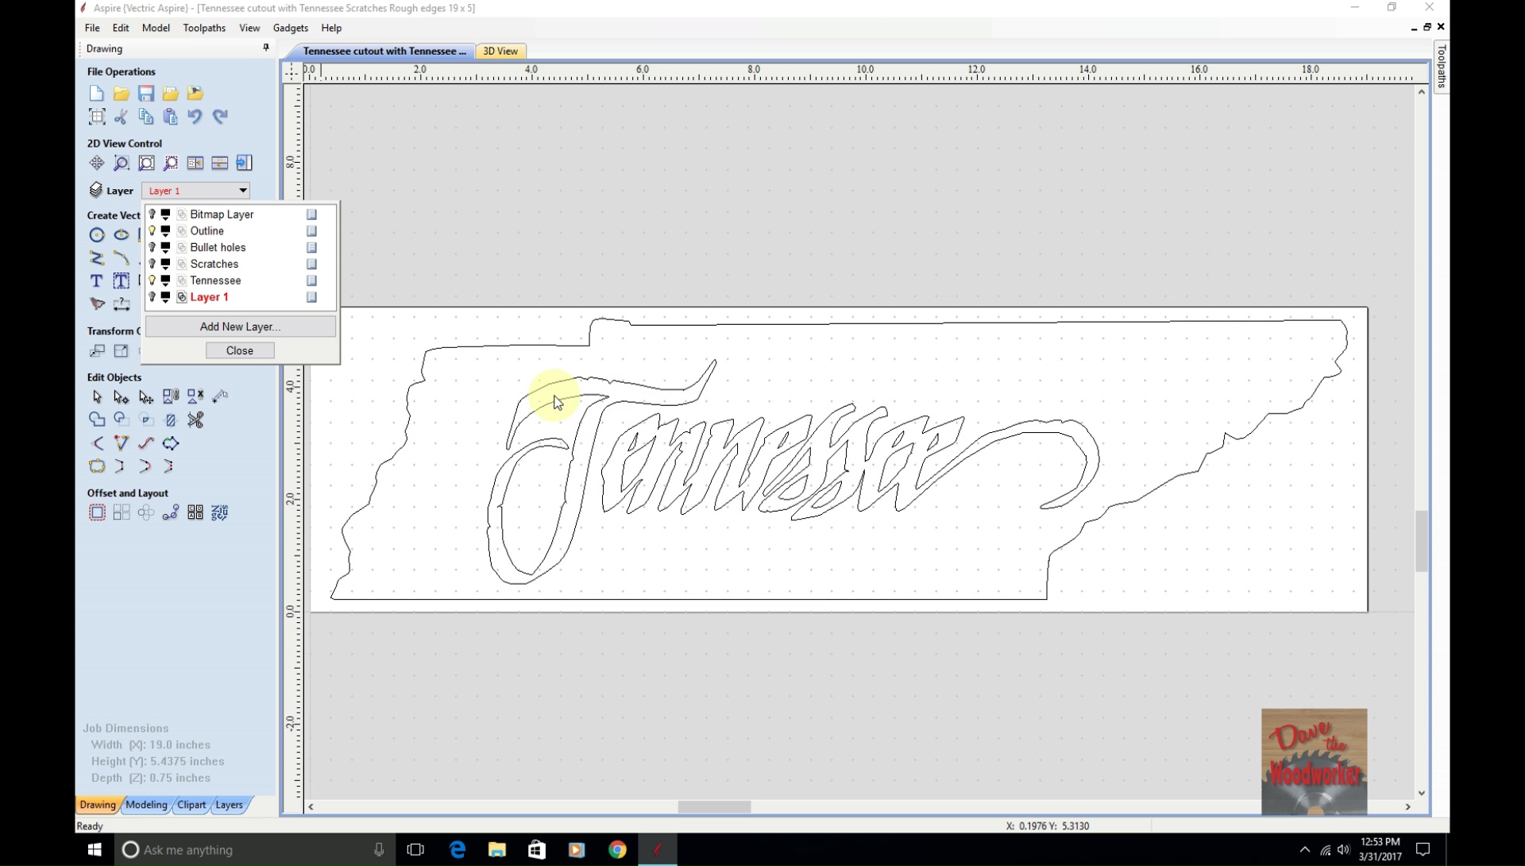
Task: Open color dropdown for Scratches layer
Action: tap(166, 264)
